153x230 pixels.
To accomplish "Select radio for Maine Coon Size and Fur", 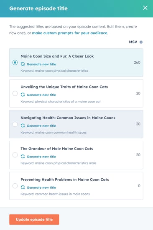I will [x=15, y=62].
